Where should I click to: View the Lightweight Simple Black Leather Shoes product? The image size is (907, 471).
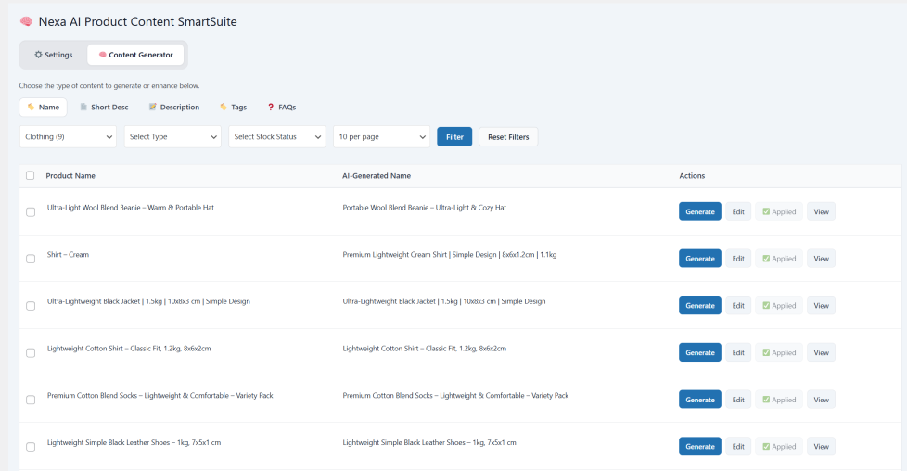(822, 447)
